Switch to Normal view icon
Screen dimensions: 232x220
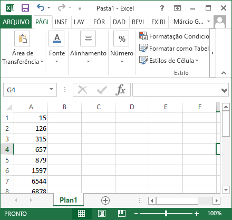click(x=81, y=214)
